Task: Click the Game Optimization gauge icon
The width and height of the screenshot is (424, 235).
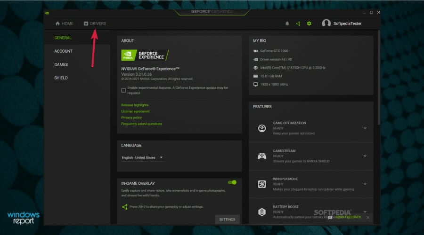Action: click(x=262, y=128)
